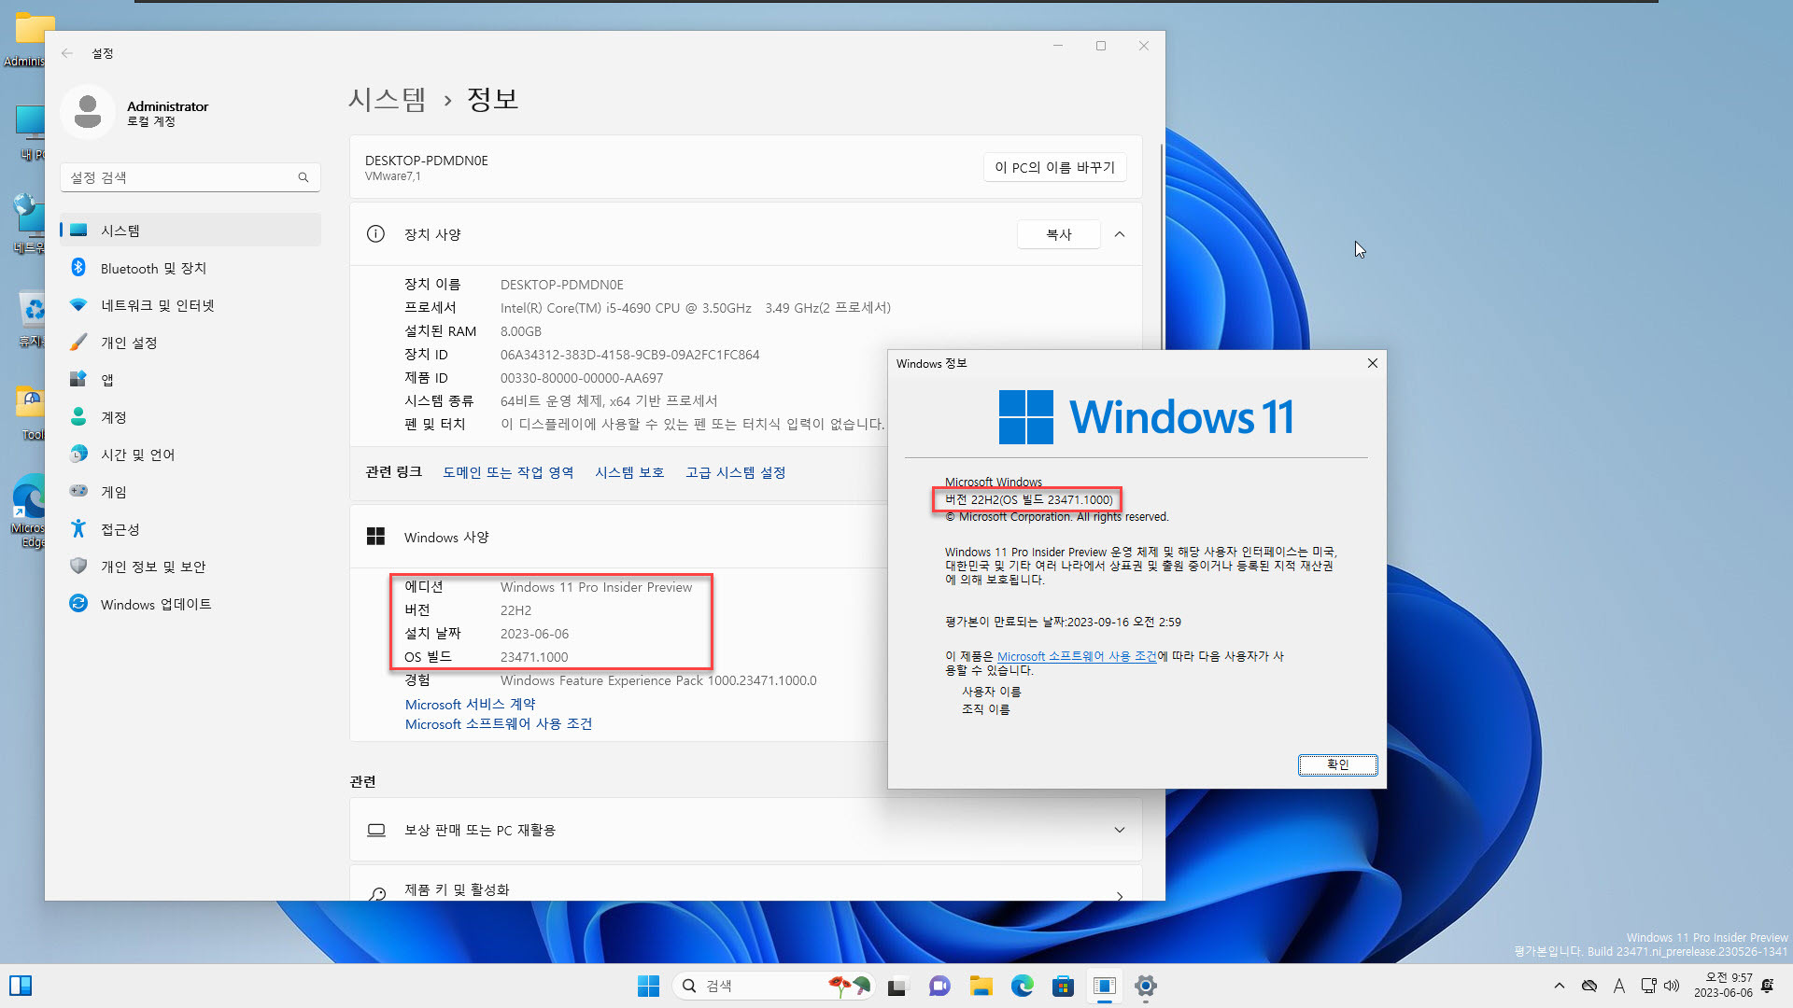This screenshot has width=1793, height=1008.
Task: Click the cloud sync tray icon
Action: (x=1589, y=986)
